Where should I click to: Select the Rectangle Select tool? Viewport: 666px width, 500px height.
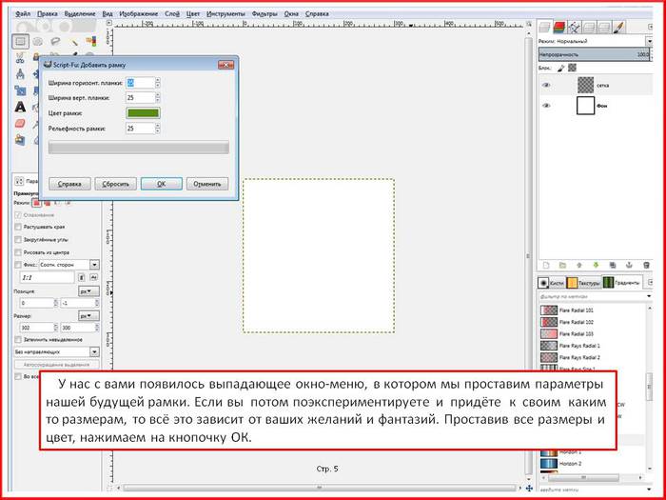coord(20,41)
